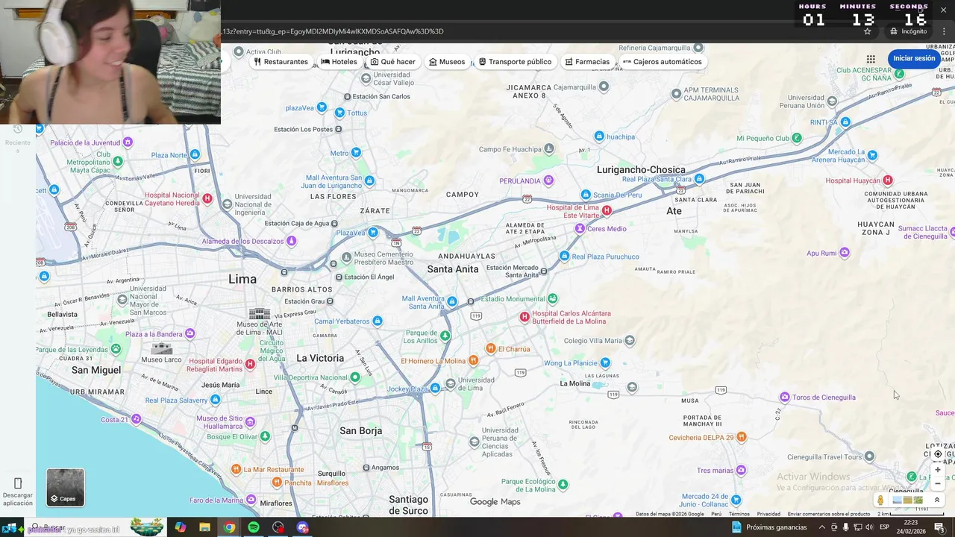The height and width of the screenshot is (537, 955).
Task: Open the Capas layers thumbnail
Action: coord(66,488)
